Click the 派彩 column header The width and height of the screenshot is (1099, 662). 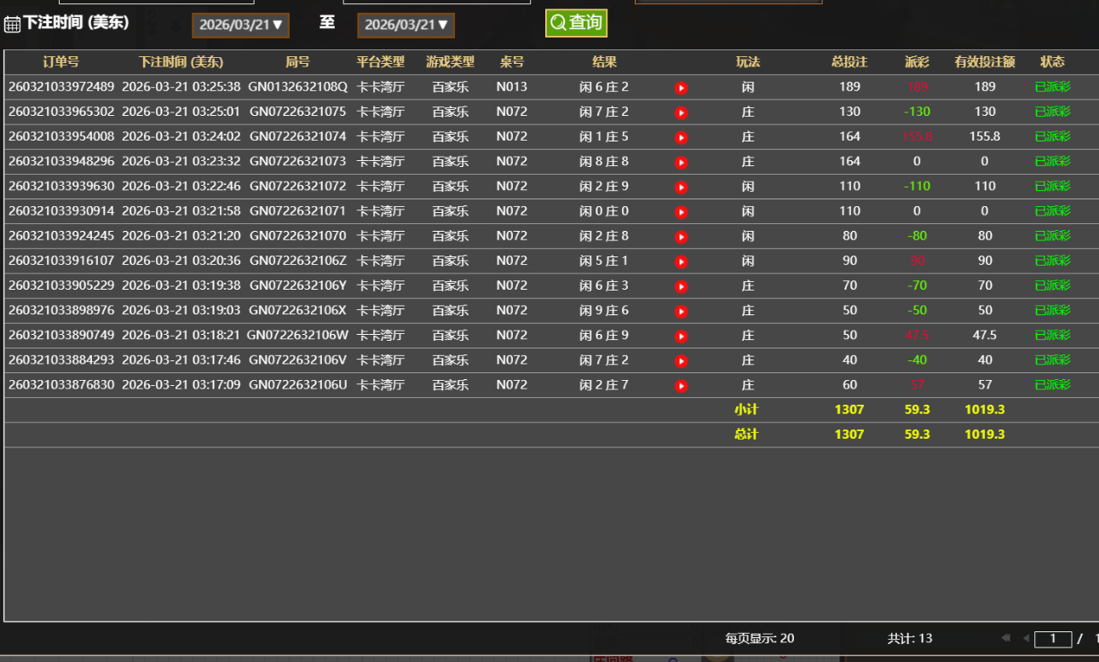point(917,61)
